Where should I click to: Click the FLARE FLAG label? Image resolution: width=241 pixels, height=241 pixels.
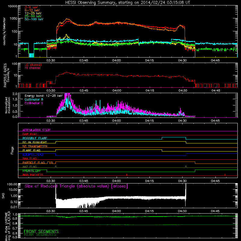click(x=31, y=150)
